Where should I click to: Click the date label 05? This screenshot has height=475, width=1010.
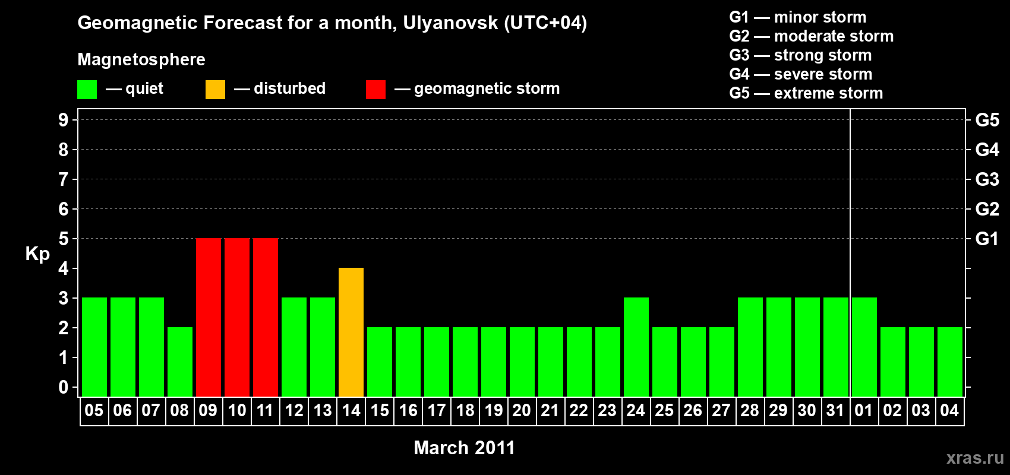94,410
